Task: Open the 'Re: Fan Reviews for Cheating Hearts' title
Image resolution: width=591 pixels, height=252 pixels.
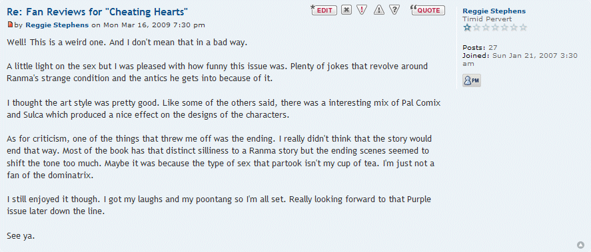Action: click(97, 12)
